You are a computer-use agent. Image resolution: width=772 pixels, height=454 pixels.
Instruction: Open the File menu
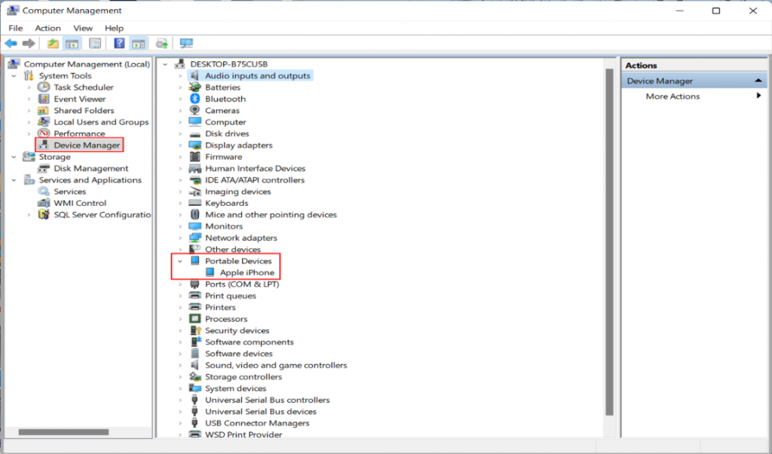pos(15,27)
